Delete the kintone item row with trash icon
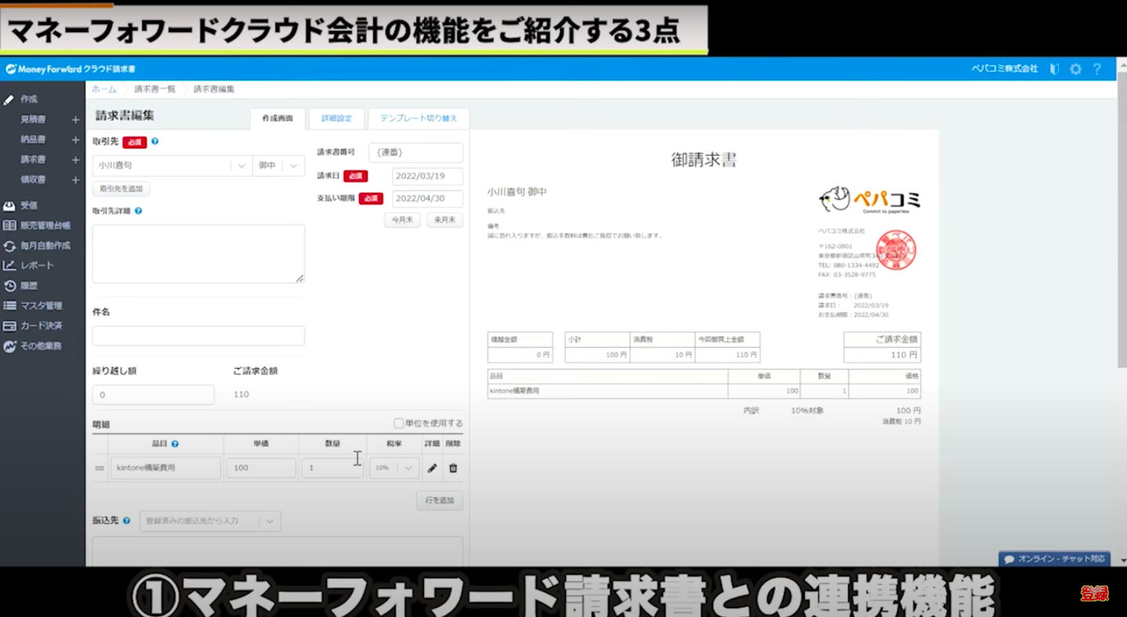Image resolution: width=1127 pixels, height=617 pixels. click(x=453, y=468)
